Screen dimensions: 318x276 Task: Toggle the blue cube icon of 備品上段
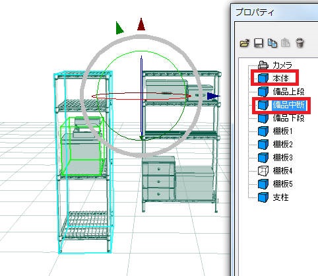263,91
